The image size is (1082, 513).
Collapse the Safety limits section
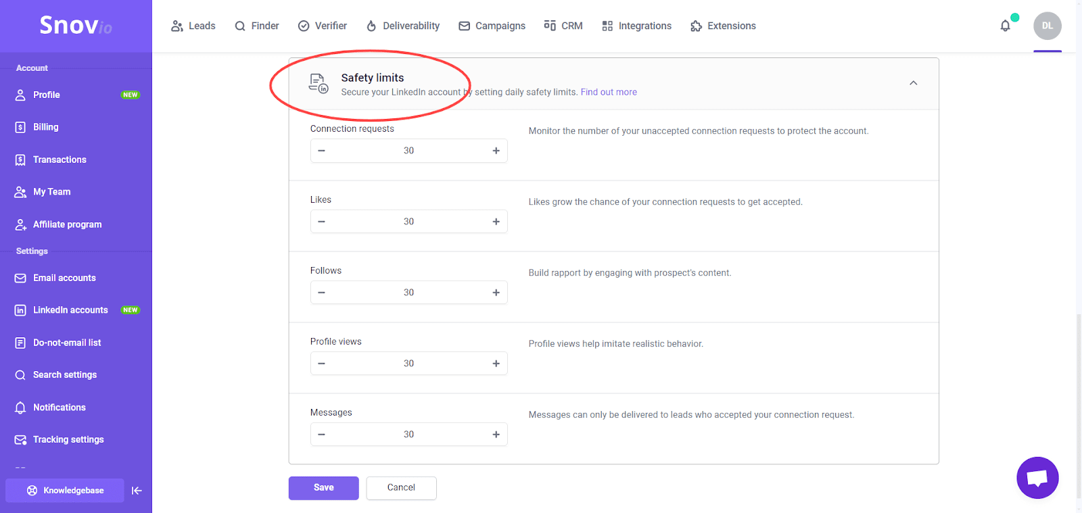pos(913,83)
